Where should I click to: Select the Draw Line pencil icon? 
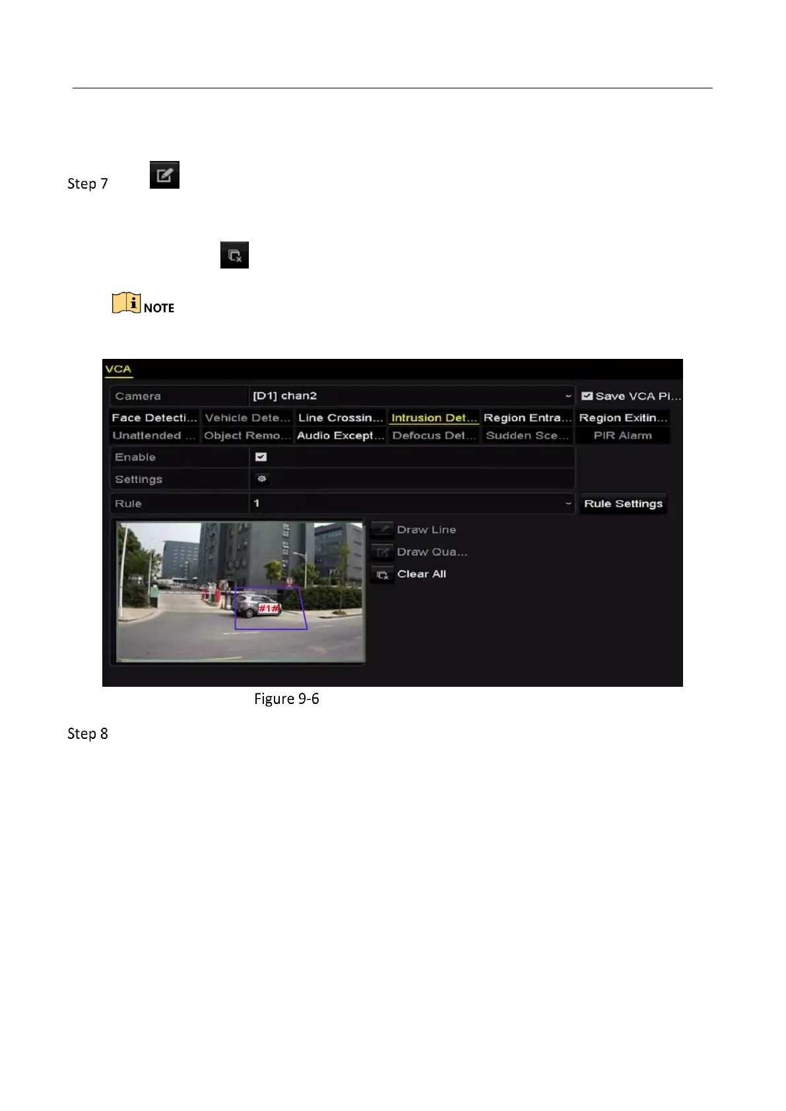click(381, 530)
